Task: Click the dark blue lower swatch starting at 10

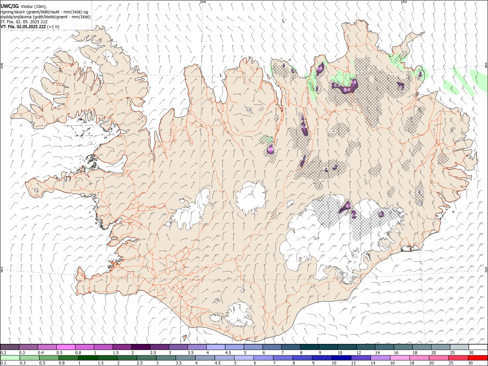Action: 341,358
